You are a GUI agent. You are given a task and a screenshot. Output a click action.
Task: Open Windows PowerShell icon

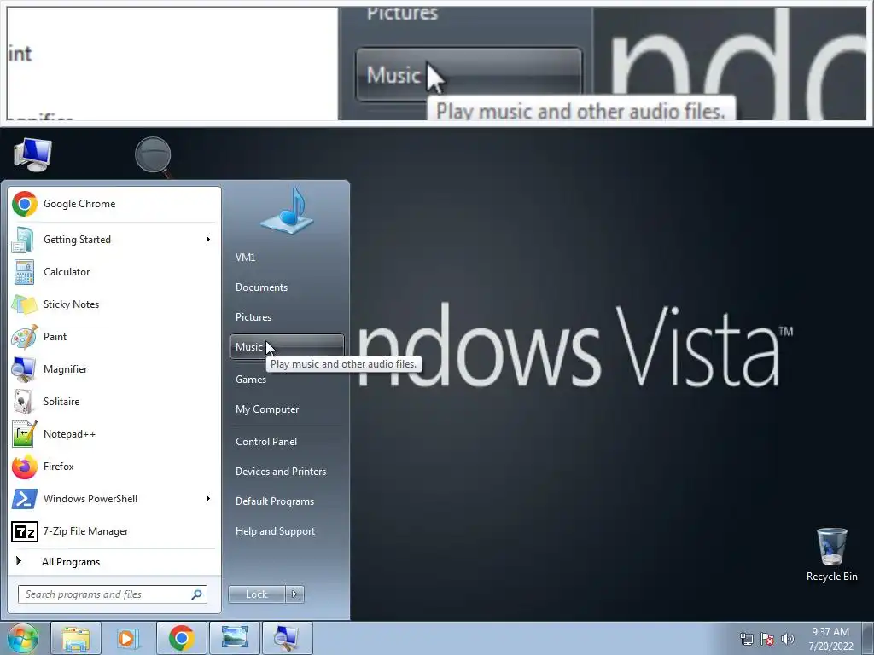point(25,499)
